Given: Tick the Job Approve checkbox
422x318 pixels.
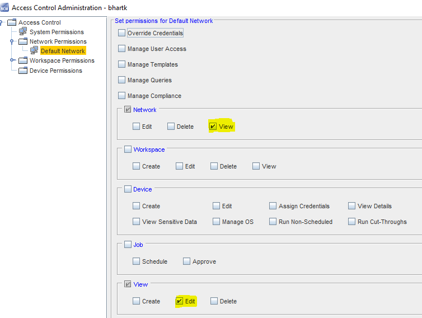Looking at the screenshot, I should click(x=187, y=261).
